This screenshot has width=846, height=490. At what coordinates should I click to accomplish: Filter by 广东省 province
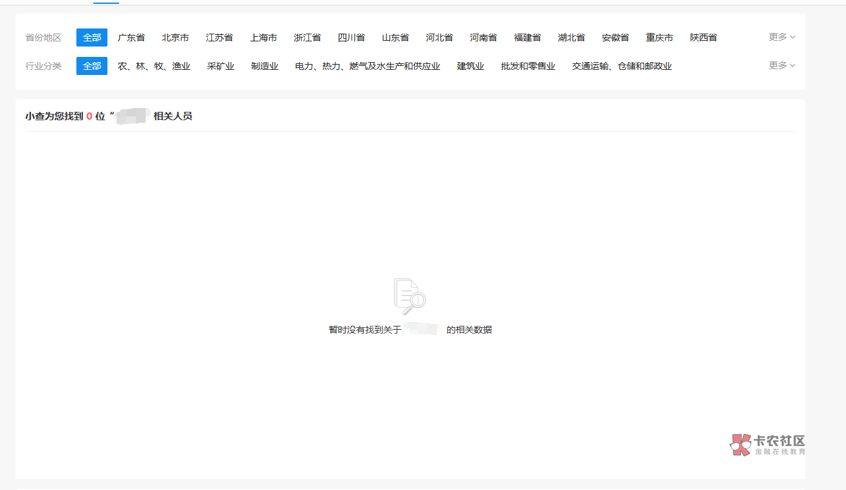point(131,37)
